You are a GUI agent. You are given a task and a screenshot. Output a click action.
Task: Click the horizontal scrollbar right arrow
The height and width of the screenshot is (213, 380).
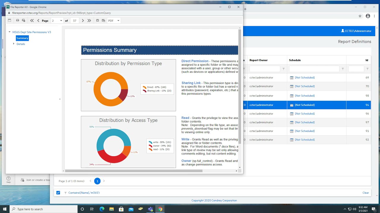tap(236, 171)
